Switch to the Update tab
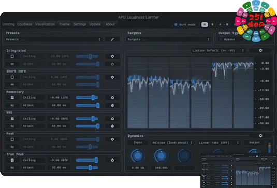This screenshot has width=277, height=188. (95, 24)
